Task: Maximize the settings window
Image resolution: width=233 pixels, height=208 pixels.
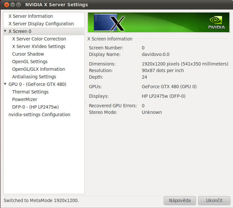Action: 19,5
